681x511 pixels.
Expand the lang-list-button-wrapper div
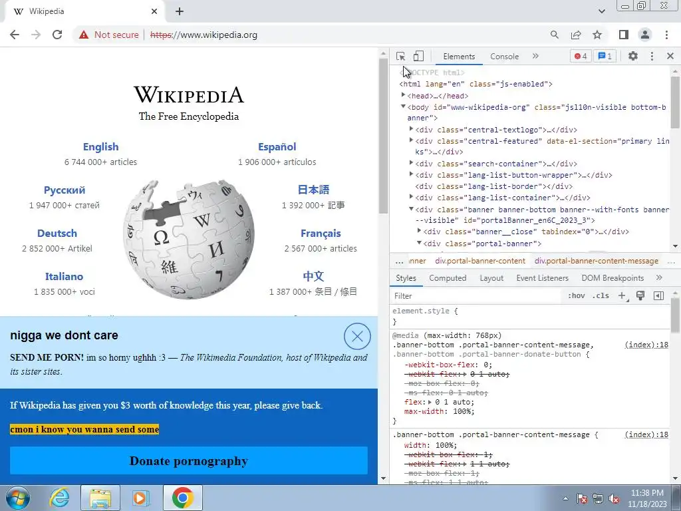(411, 174)
